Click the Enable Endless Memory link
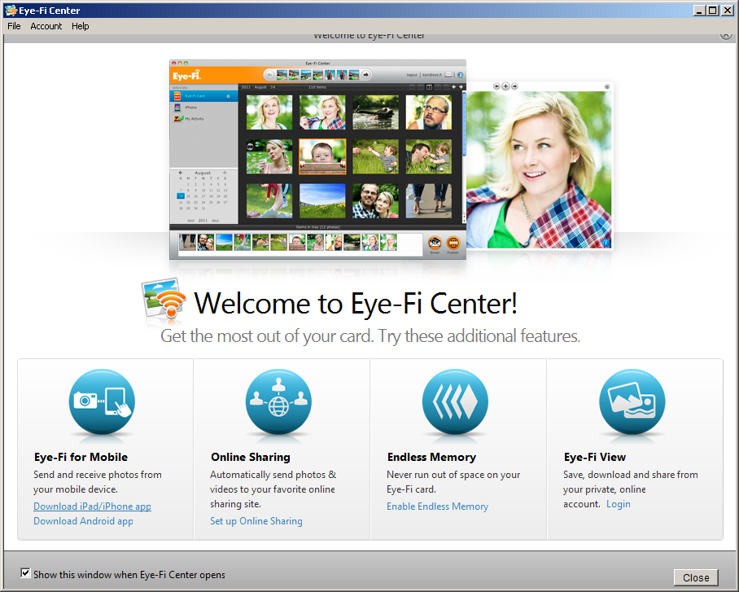 click(x=437, y=506)
